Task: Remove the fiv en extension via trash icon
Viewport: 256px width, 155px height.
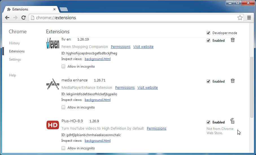Action: (x=233, y=40)
